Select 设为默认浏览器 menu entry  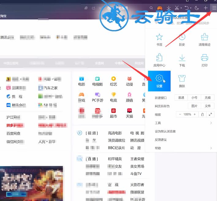point(165,131)
